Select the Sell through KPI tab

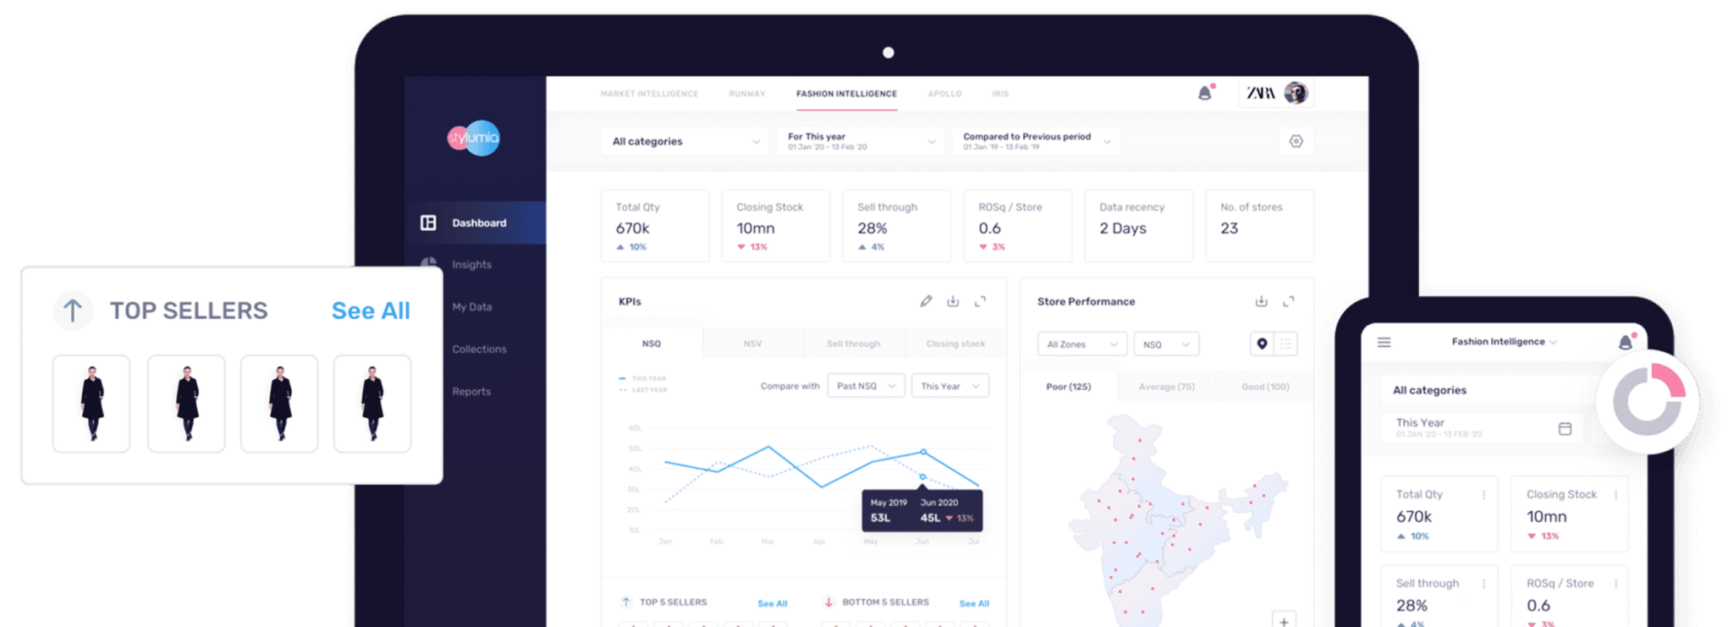point(853,344)
